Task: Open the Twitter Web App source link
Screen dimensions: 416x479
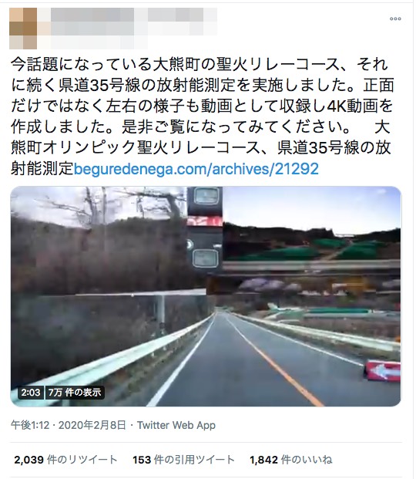Action: (x=176, y=425)
